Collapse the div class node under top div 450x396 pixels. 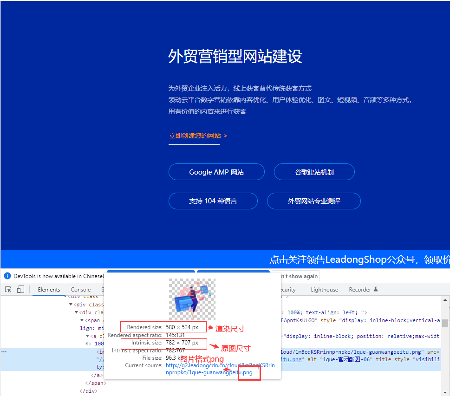click(x=71, y=305)
